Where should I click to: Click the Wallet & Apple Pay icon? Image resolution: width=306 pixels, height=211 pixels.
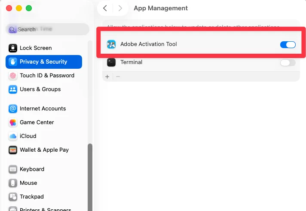(13, 150)
